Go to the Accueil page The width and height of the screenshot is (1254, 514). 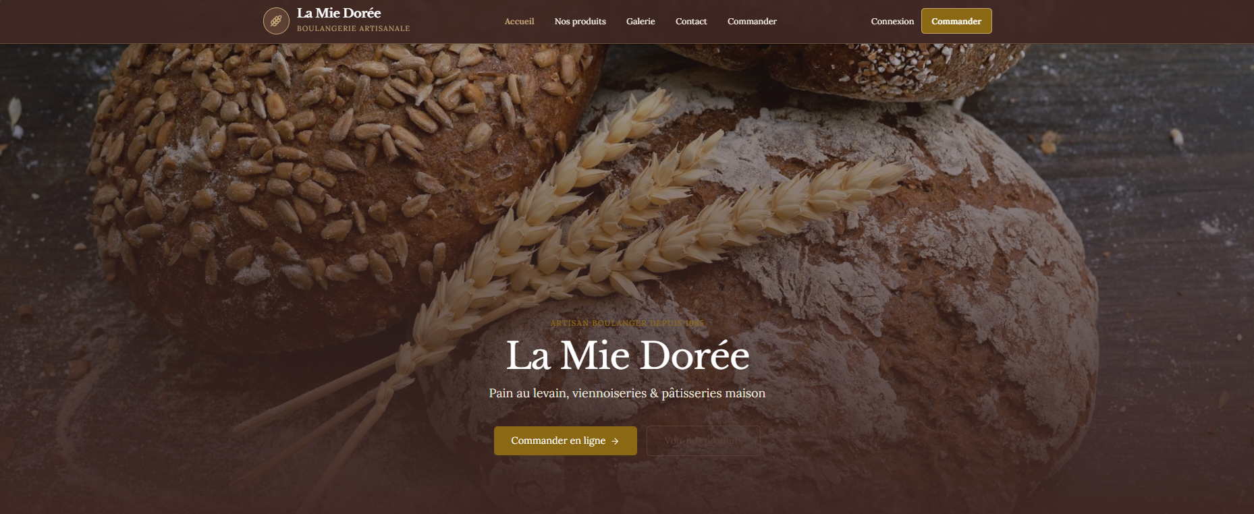click(x=519, y=22)
